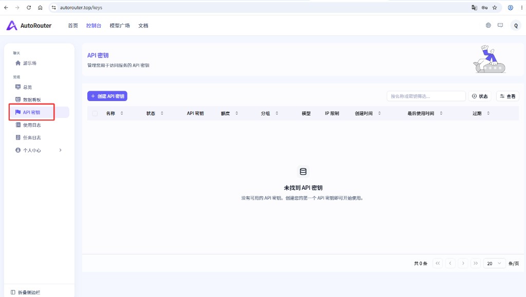Sort by 额度 column arrows

pos(236,113)
